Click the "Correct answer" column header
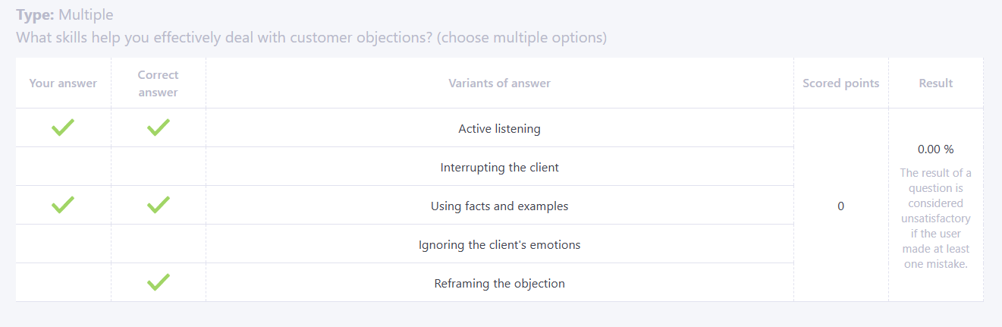Screen dimensions: 1002x327 coord(158,83)
